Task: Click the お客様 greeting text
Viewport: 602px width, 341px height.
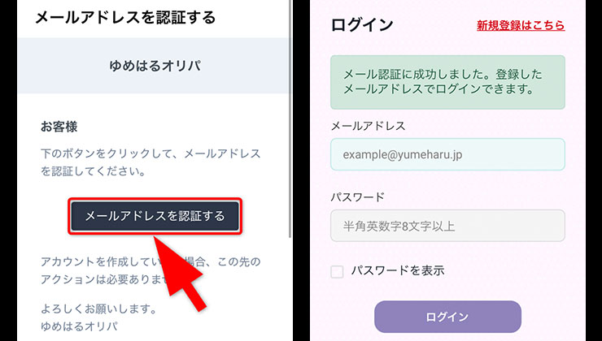Action: click(x=59, y=127)
